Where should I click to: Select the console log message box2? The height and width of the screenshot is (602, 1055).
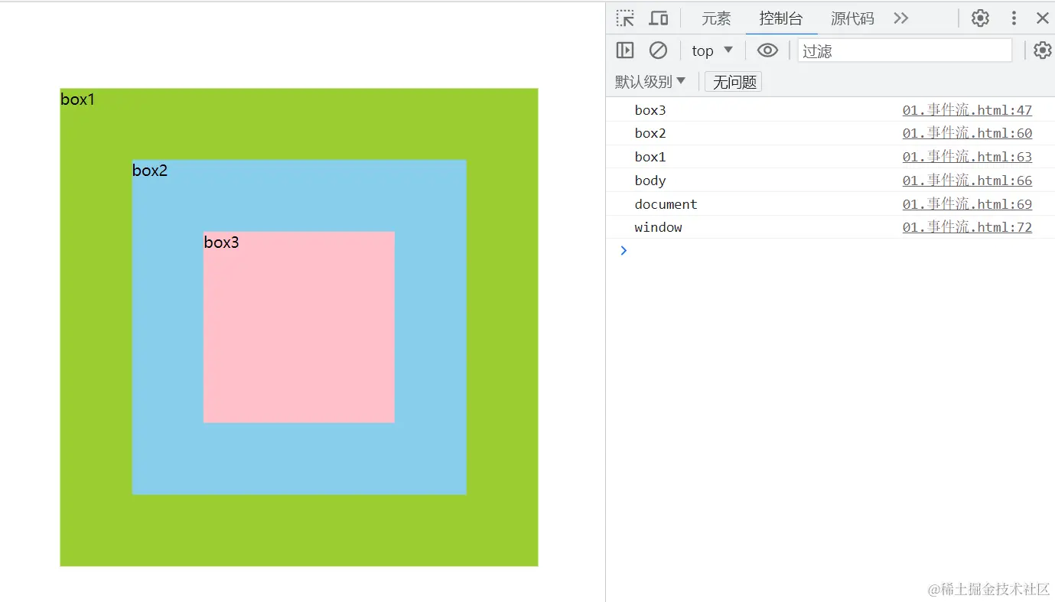click(650, 133)
